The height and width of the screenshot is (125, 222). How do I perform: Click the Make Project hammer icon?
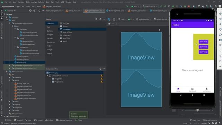coord(127,6)
